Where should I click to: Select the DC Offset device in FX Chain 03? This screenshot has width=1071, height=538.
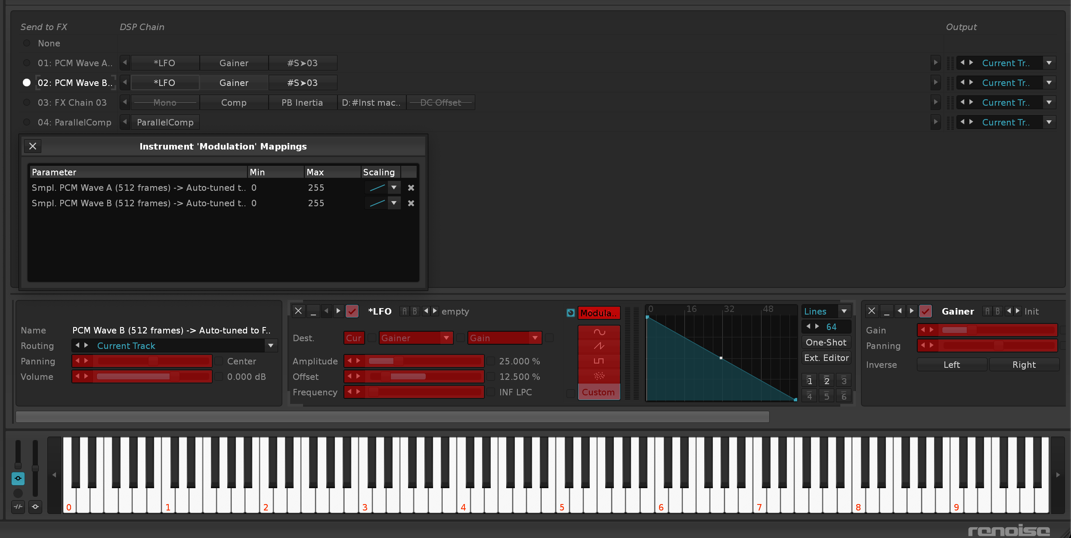coord(440,102)
